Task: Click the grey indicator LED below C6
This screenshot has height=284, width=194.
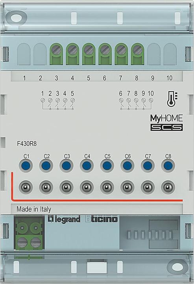Action: point(127,187)
